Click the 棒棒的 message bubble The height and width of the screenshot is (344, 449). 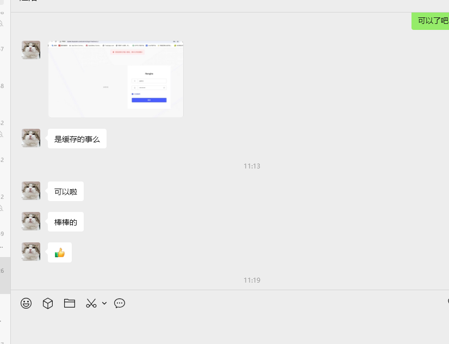point(65,221)
